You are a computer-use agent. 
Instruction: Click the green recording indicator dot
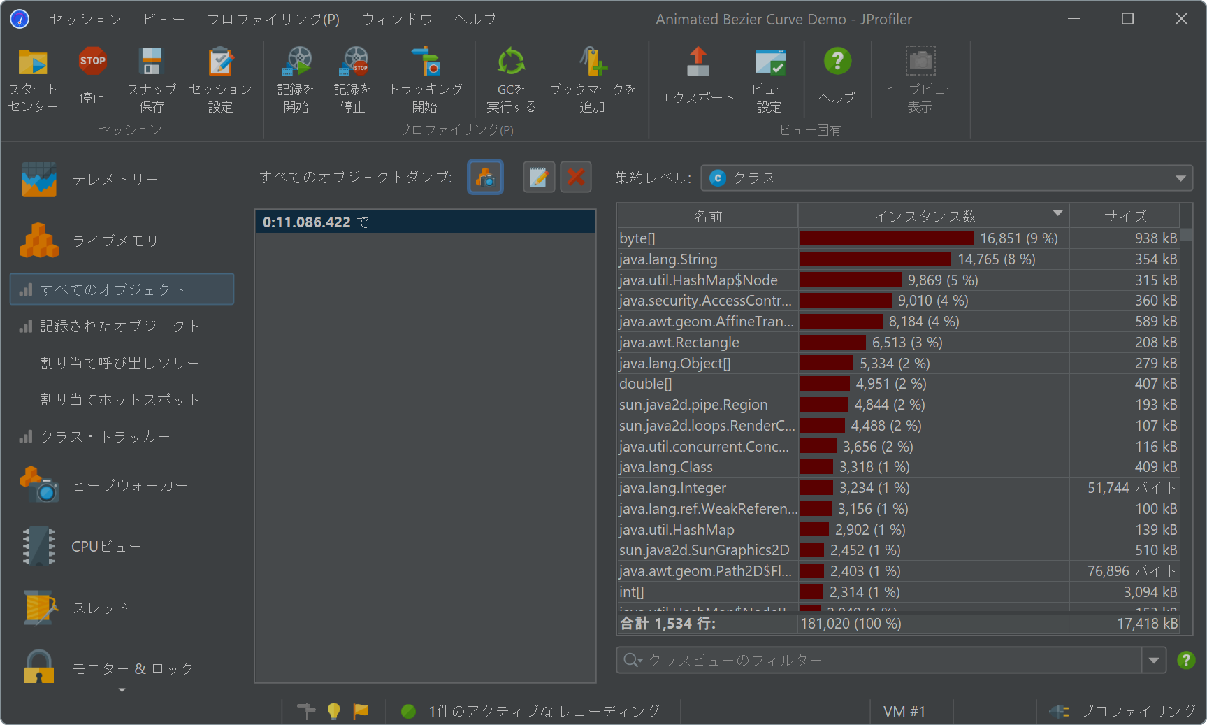(409, 711)
